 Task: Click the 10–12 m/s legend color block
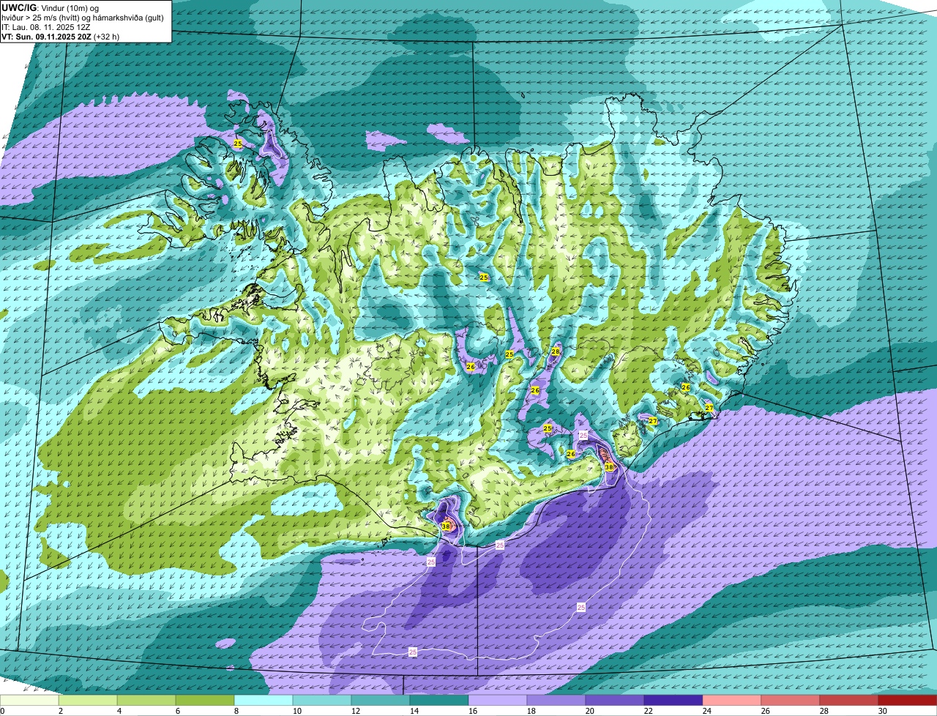(322, 700)
